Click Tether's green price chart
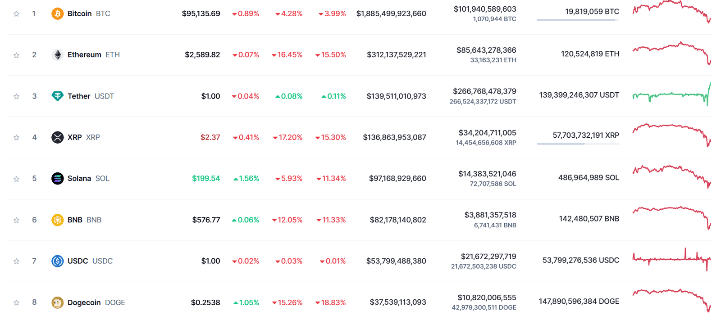Viewport: 721px width, 320px height. 671,95
